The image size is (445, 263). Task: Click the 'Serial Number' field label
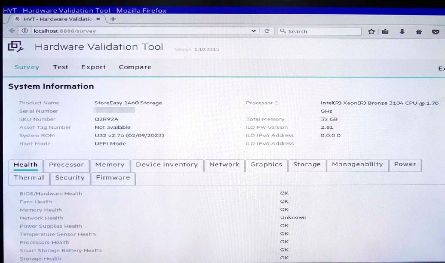(x=39, y=111)
